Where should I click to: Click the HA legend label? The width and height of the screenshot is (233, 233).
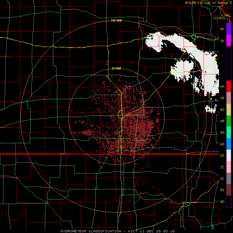pyautogui.click(x=222, y=87)
